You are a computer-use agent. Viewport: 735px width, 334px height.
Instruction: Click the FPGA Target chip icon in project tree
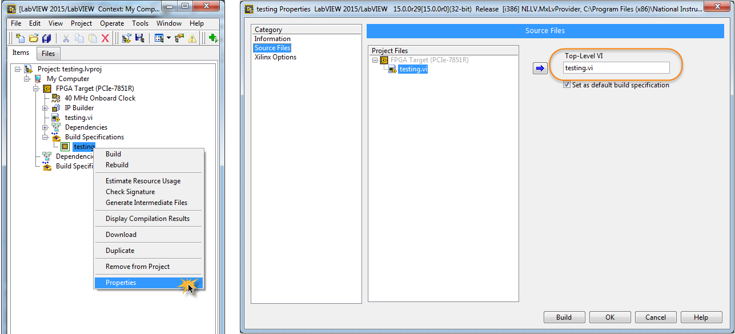(x=47, y=88)
